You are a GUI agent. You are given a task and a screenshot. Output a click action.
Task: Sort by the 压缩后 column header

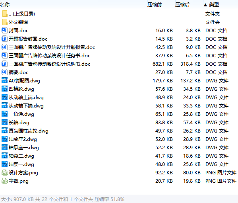pos(182,5)
